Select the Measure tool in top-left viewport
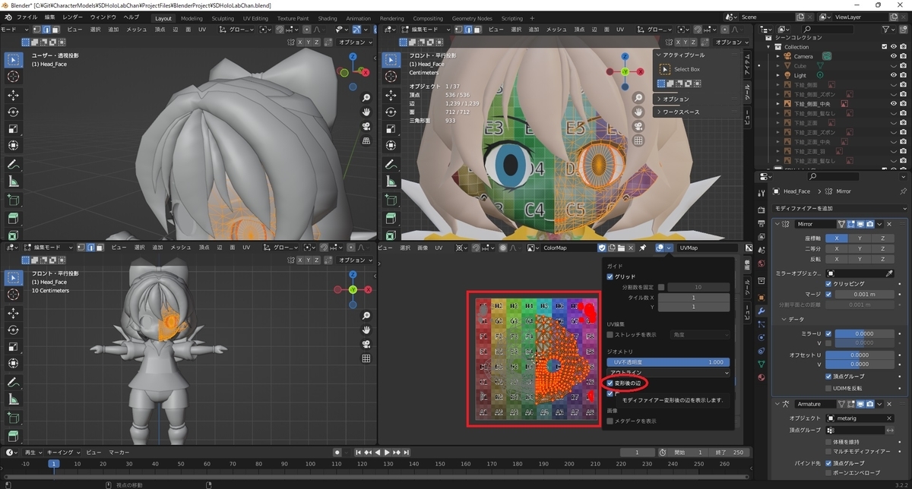Viewport: 912px width, 489px height. (14, 181)
